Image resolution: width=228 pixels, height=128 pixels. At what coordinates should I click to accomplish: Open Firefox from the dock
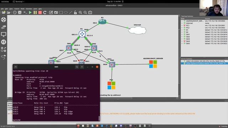78,126
